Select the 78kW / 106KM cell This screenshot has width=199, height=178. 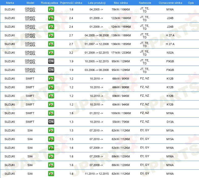click(121, 9)
